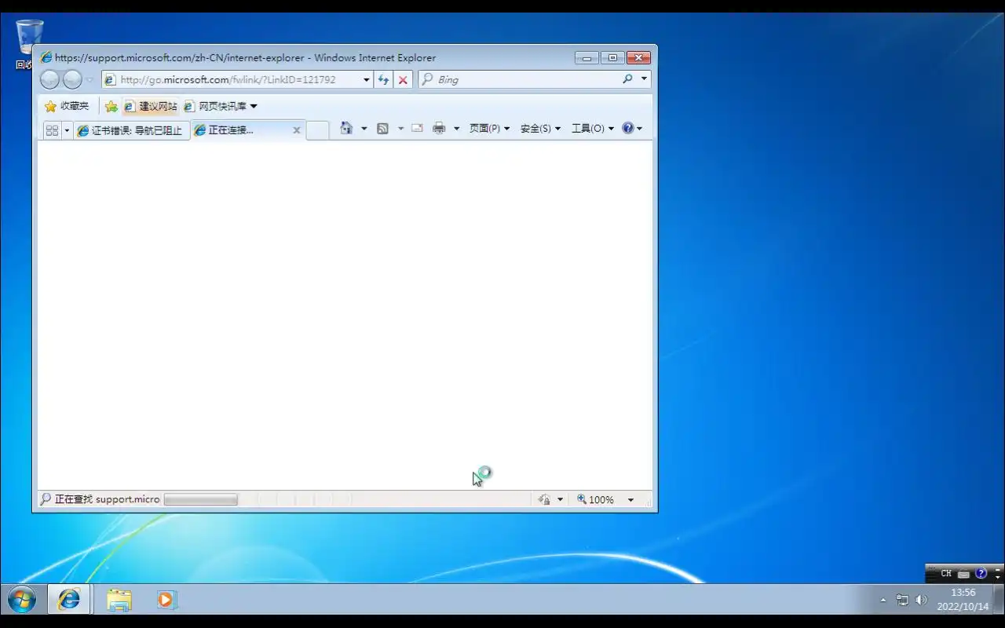Viewport: 1005px width, 628px height.
Task: Click the page loading progress bar
Action: point(200,499)
